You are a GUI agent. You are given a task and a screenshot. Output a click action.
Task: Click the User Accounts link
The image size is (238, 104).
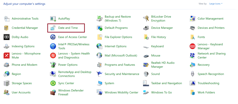click(x=21, y=92)
